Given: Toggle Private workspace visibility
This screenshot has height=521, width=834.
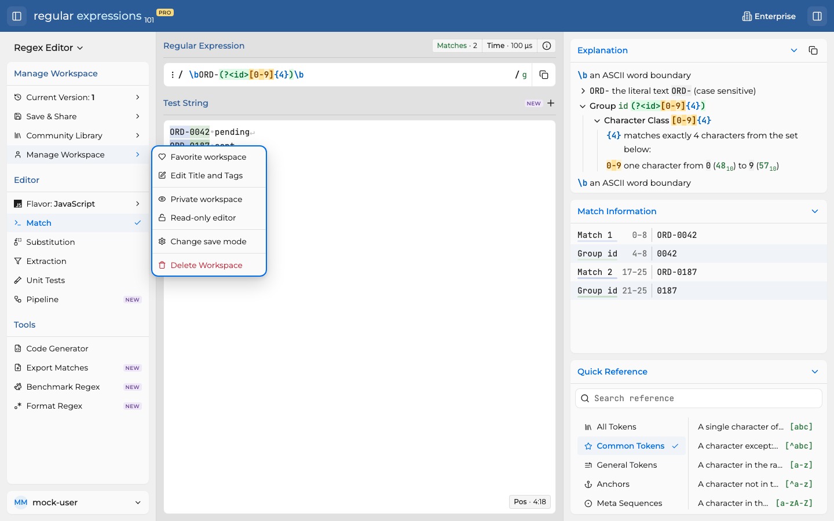Looking at the screenshot, I should (x=209, y=199).
